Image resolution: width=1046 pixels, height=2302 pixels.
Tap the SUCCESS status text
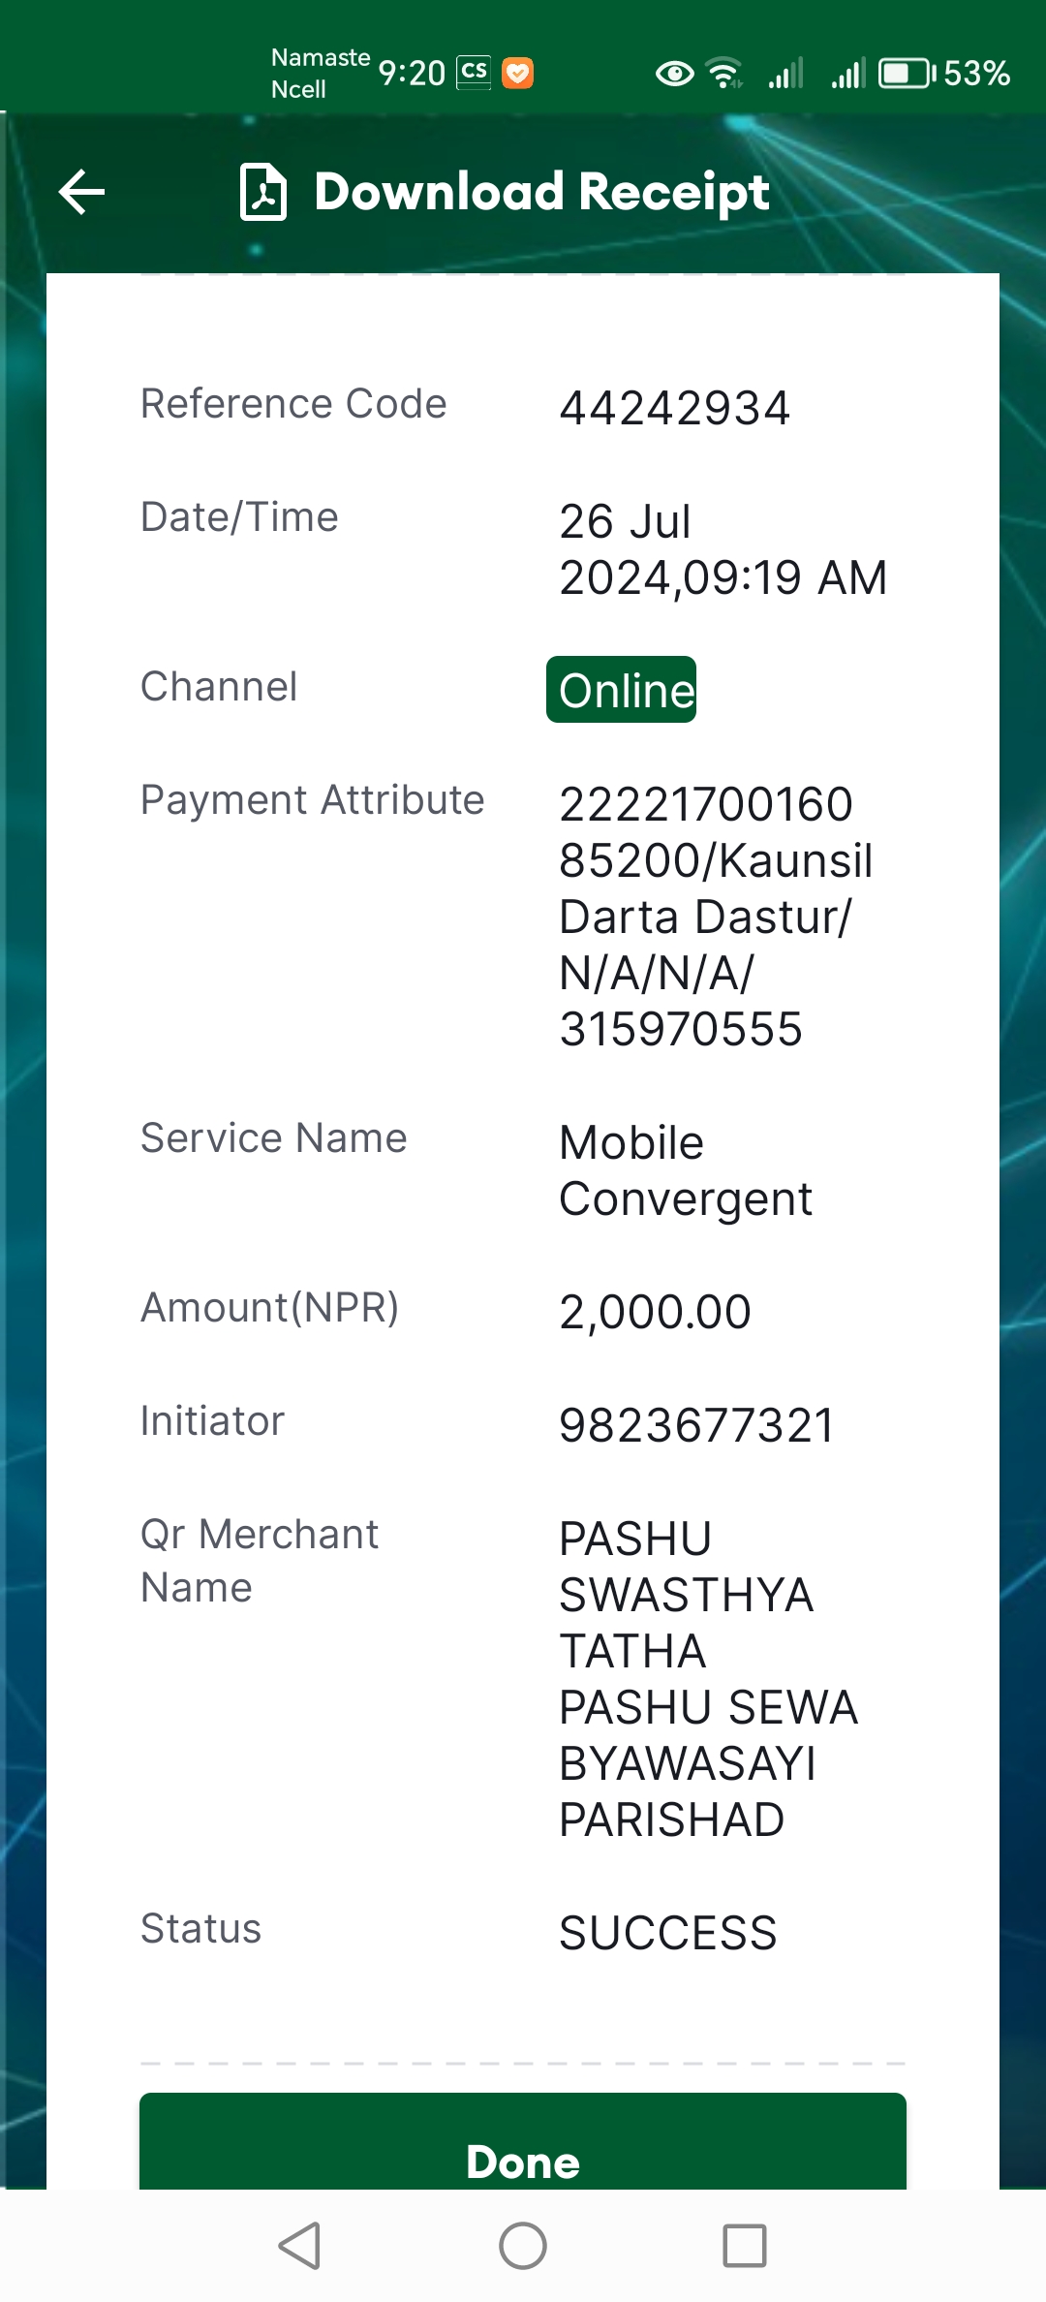(x=668, y=1933)
